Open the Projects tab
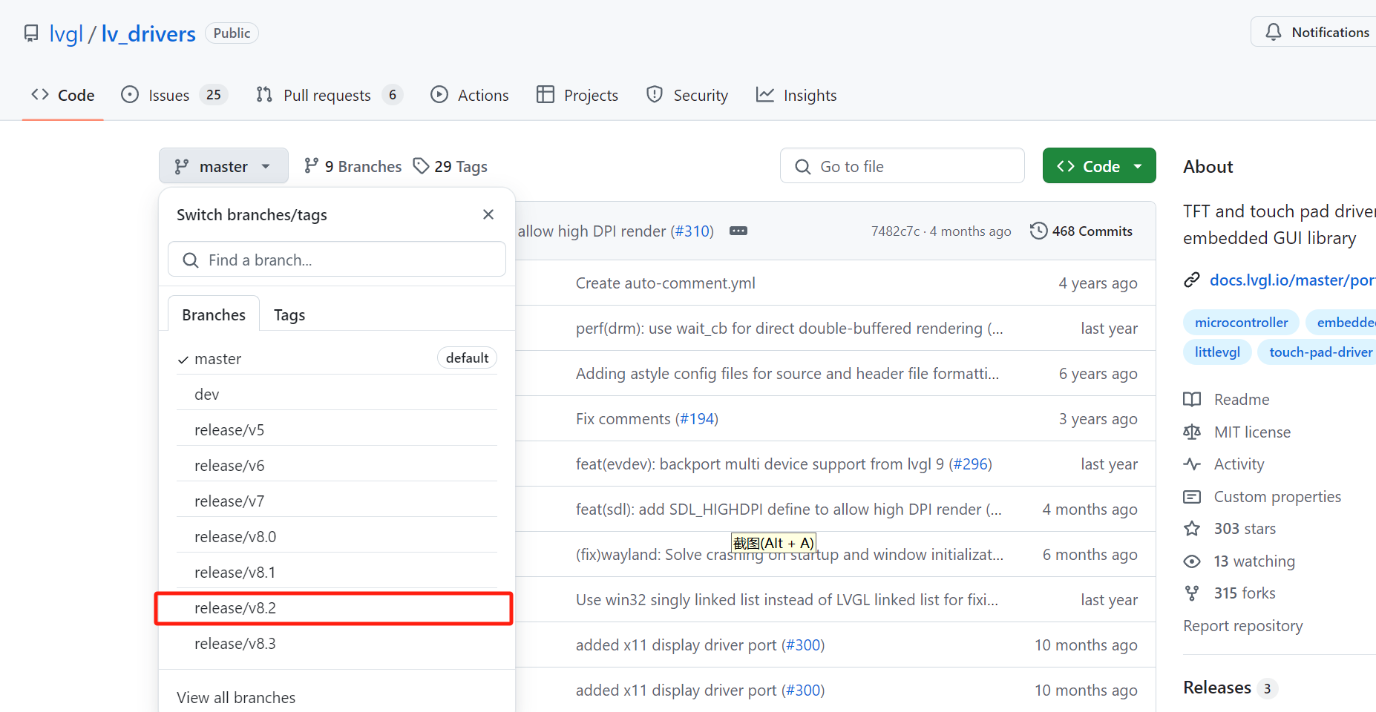Screen dimensions: 1376x712 [x=577, y=95]
